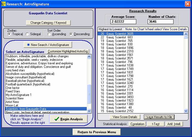Screen dimensions: 192x137
Task: Start a New Search / AstroSignature
Action: [x=48, y=45]
